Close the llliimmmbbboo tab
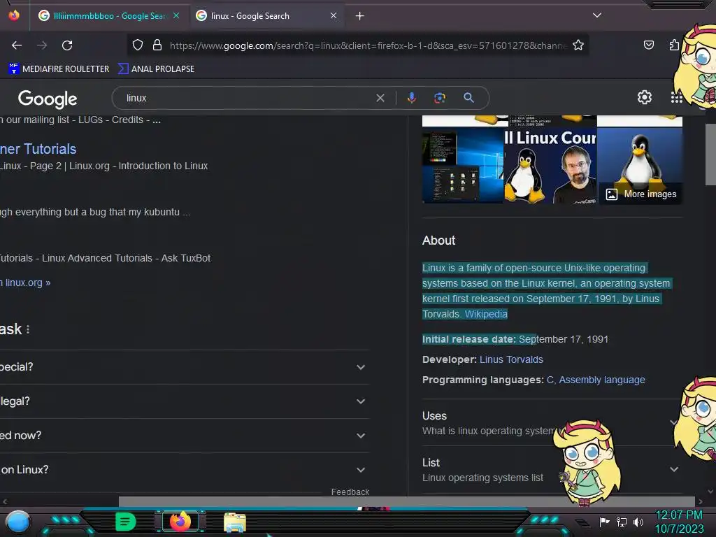This screenshot has width=716, height=537. 176,15
